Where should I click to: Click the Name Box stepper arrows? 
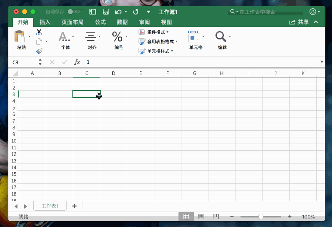pos(40,62)
